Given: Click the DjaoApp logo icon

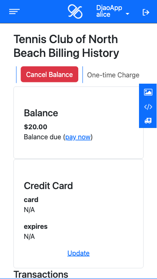Looking at the screenshot, I should point(75,12).
